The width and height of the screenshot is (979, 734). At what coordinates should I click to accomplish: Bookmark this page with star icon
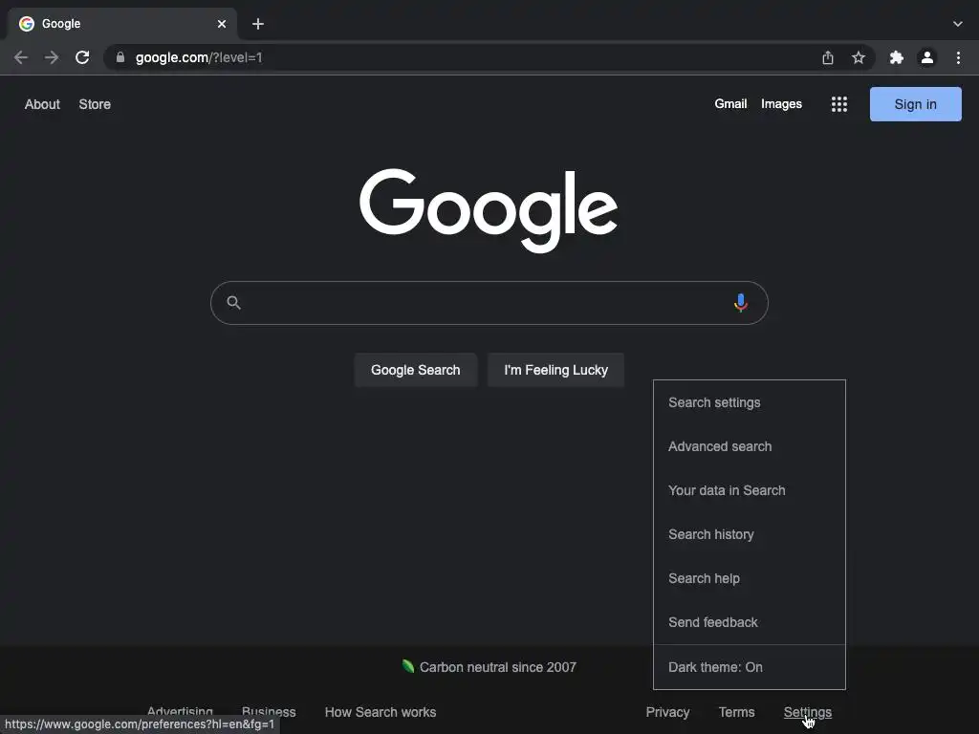(858, 57)
